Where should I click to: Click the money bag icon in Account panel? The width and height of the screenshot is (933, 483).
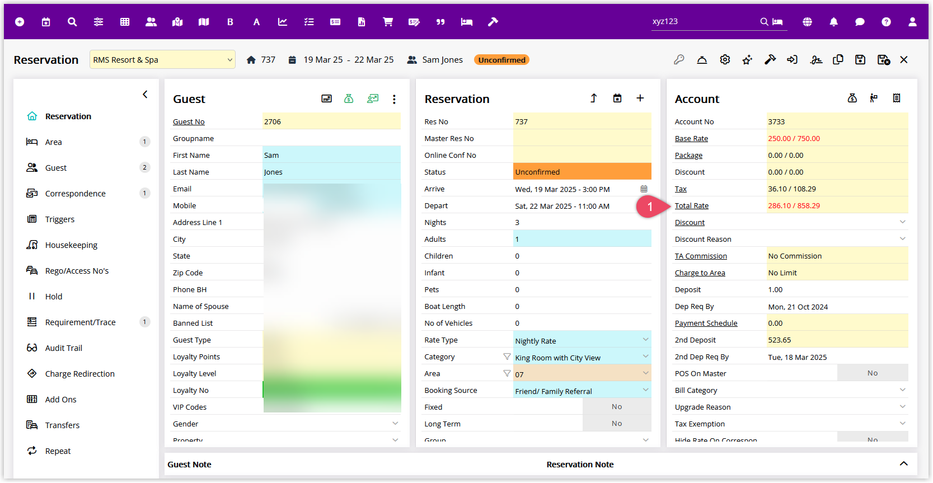(852, 98)
